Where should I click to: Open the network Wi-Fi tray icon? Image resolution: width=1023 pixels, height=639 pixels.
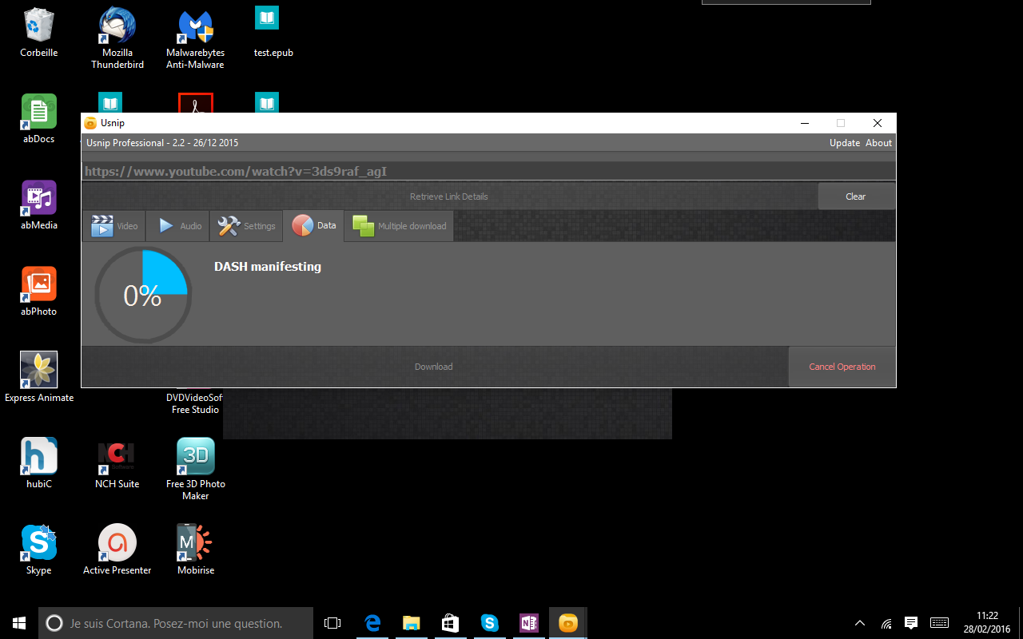[x=886, y=623]
